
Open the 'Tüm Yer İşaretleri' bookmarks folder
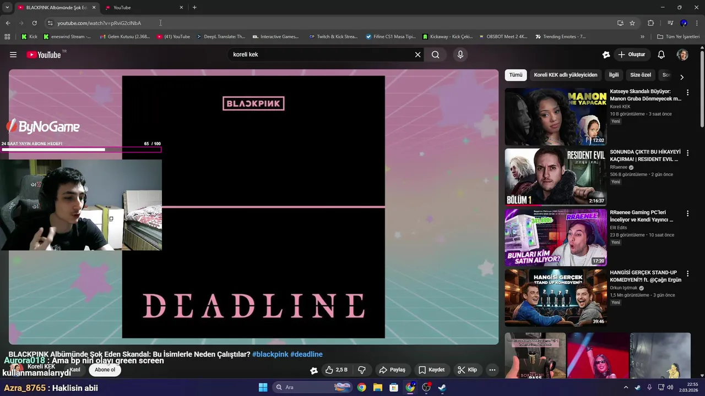pyautogui.click(x=678, y=37)
